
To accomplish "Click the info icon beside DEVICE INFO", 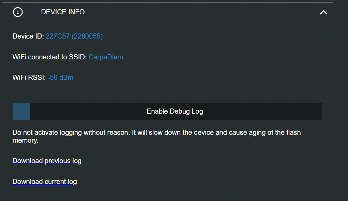I will (x=18, y=12).
